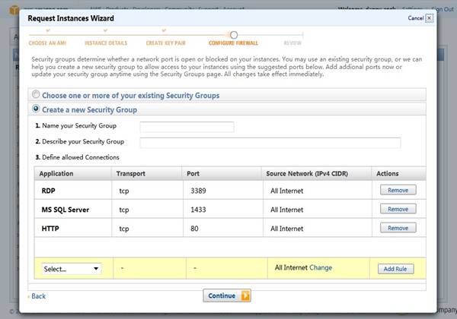Screen dimensions: 457x319
Task: Remove the MS SQL Server rule
Action: coord(398,209)
